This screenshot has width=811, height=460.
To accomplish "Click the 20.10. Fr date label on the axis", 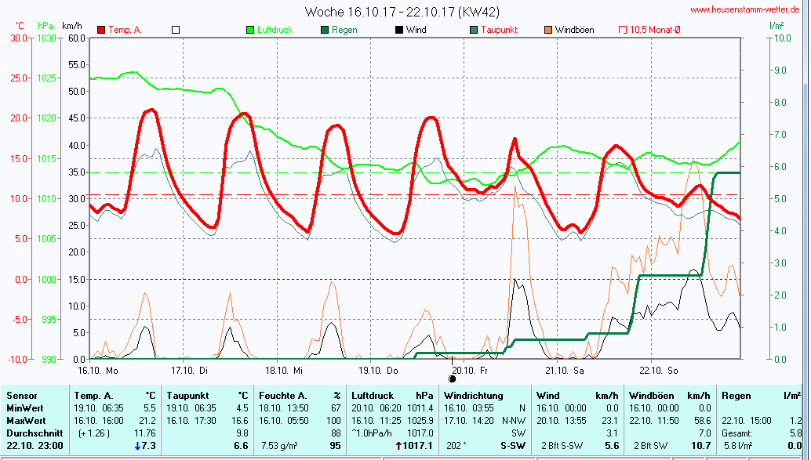I will 470,369.
